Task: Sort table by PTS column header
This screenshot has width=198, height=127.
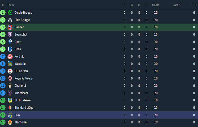Action: click(x=194, y=5)
